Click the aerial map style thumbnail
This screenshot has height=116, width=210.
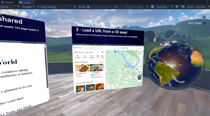point(140,77)
